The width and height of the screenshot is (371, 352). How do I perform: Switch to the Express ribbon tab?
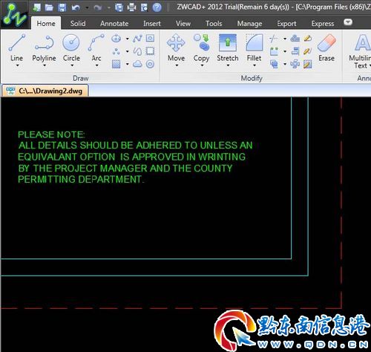tap(323, 24)
